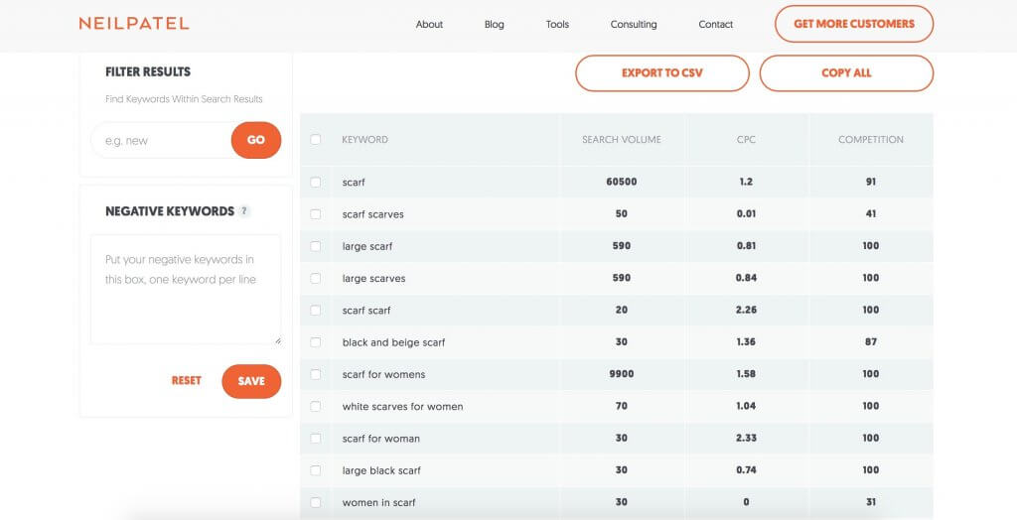Check the box for 'scarf' keyword
Image resolution: width=1017 pixels, height=520 pixels.
316,183
